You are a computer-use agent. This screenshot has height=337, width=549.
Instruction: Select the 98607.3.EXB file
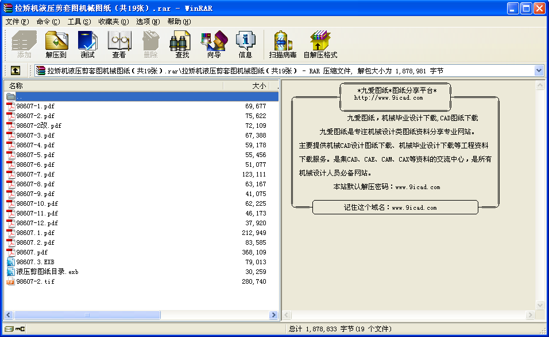pyautogui.click(x=36, y=262)
